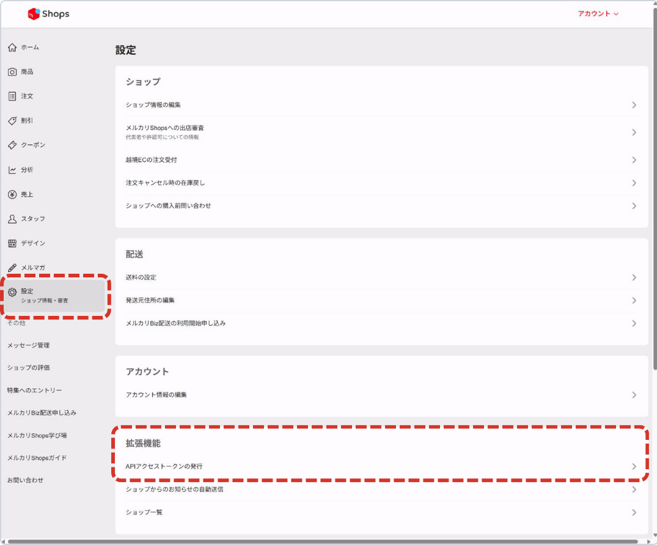The width and height of the screenshot is (657, 545).
Task: Click ショップへの購入前問い合わせ text
Action: pos(169,206)
